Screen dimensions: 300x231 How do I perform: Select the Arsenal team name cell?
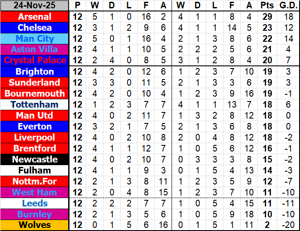point(35,17)
